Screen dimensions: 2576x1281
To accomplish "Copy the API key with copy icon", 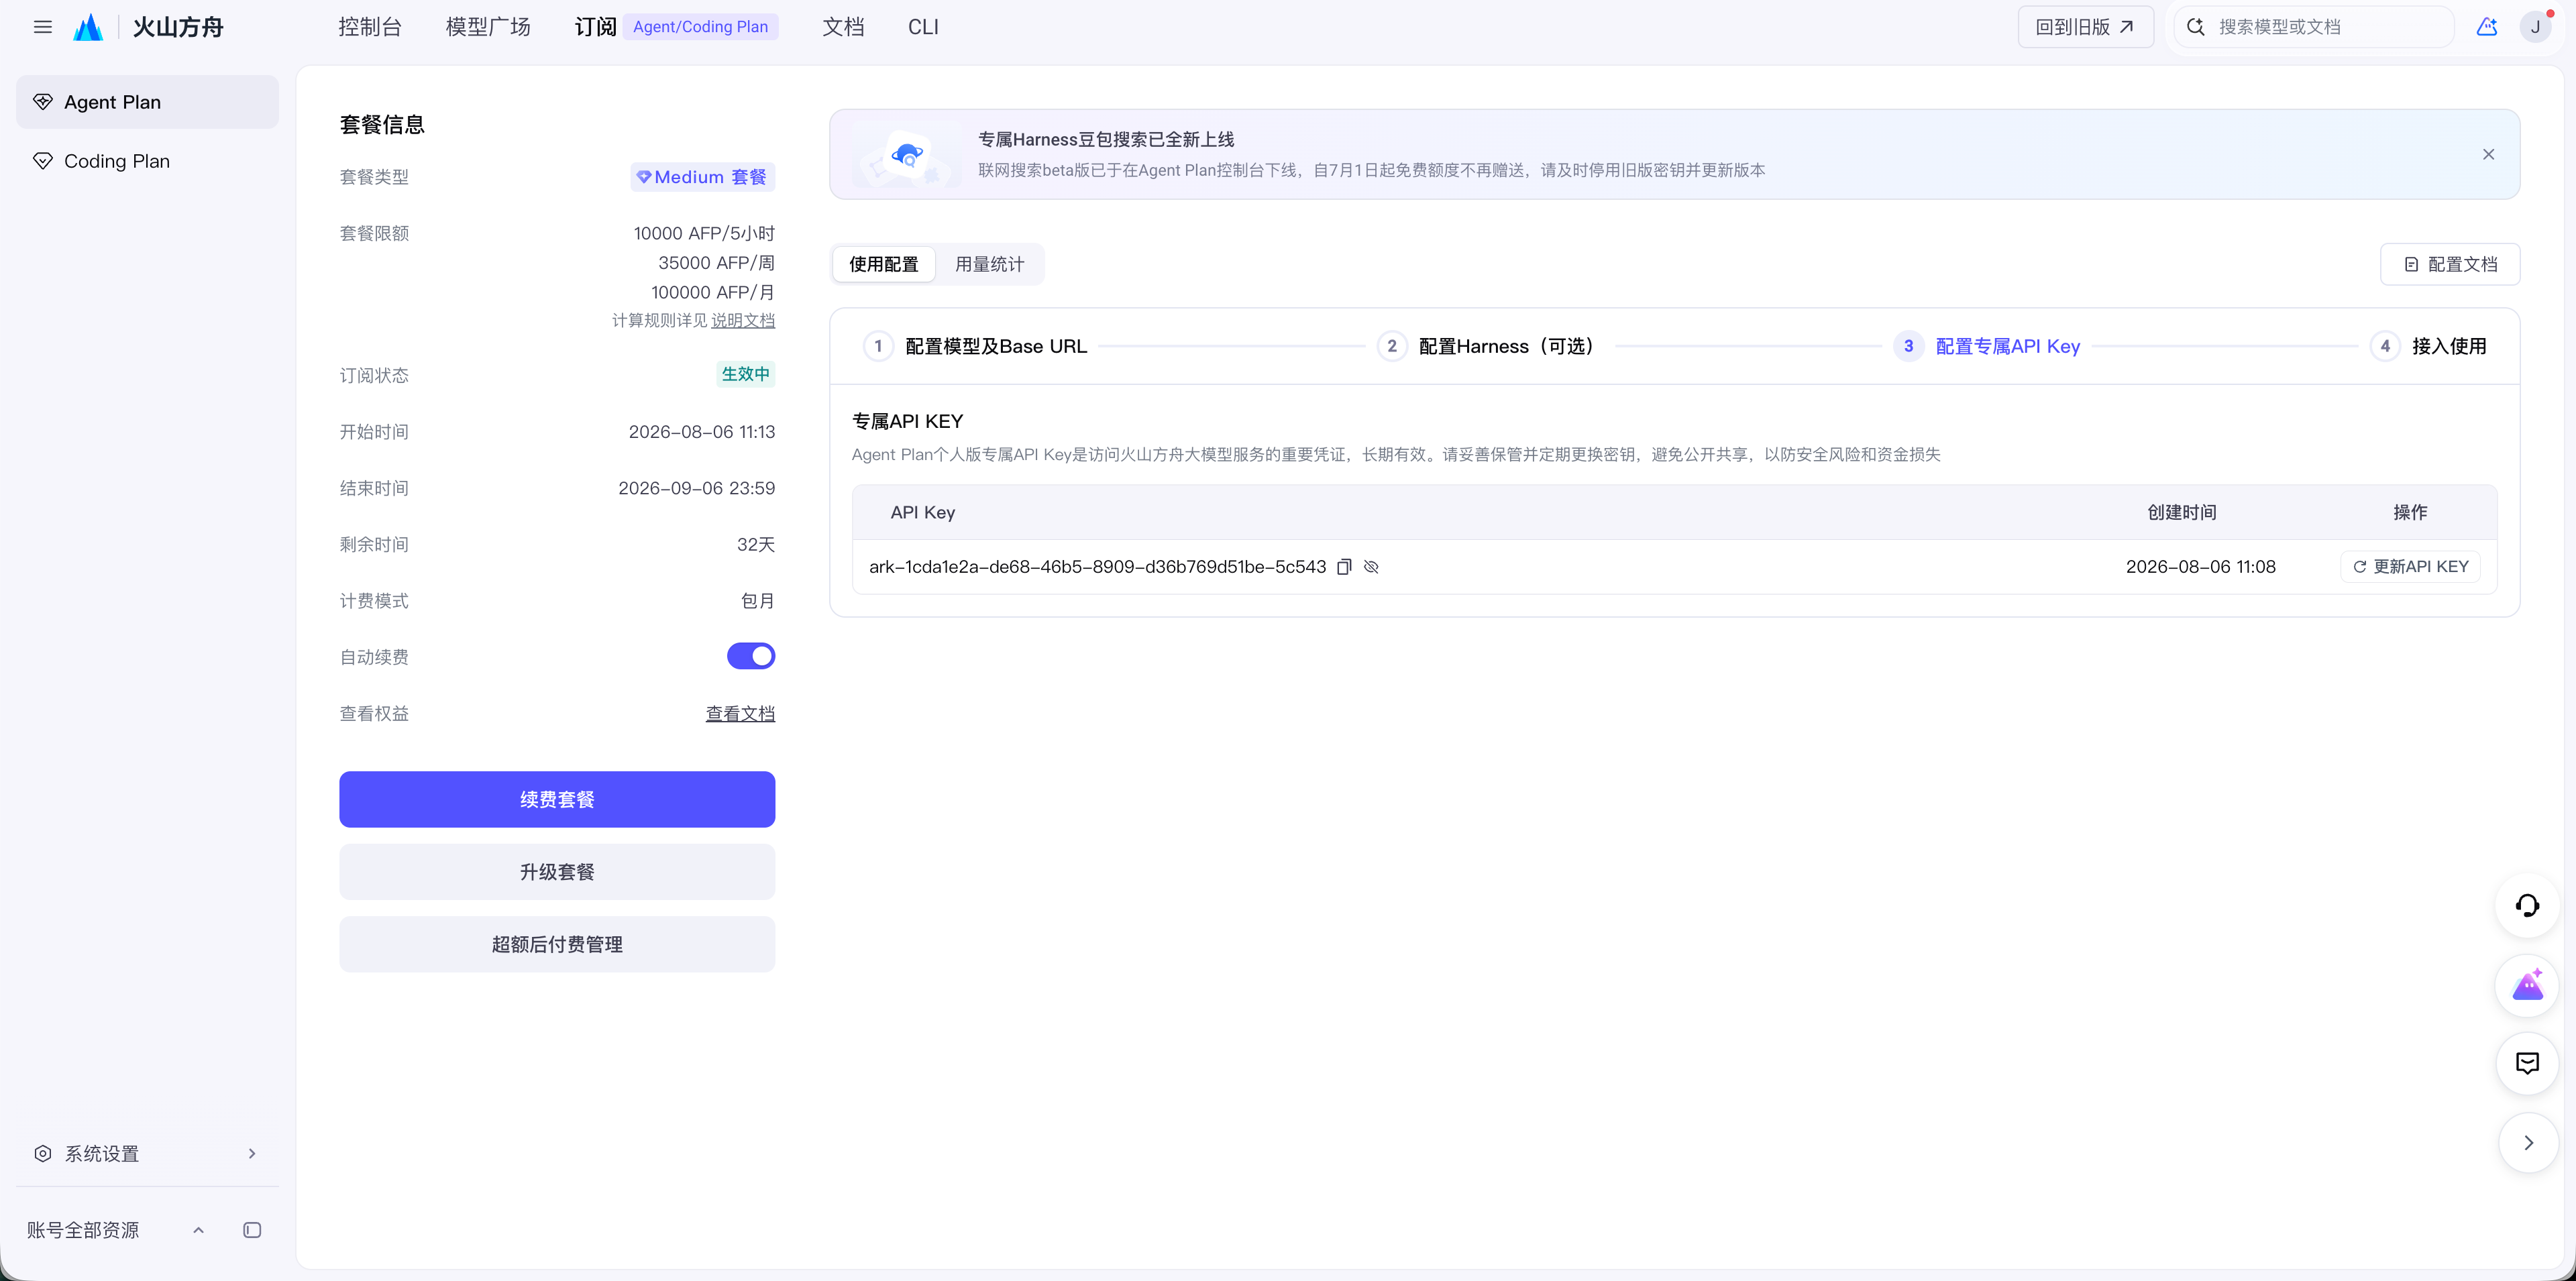I will point(1344,567).
